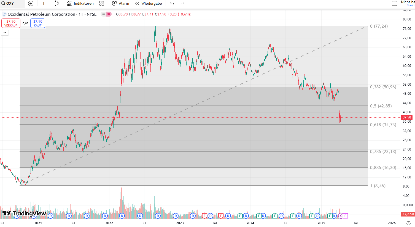The image size is (415, 227).
Task: Click the L37,41 low value in legend
Action: [x=148, y=14]
